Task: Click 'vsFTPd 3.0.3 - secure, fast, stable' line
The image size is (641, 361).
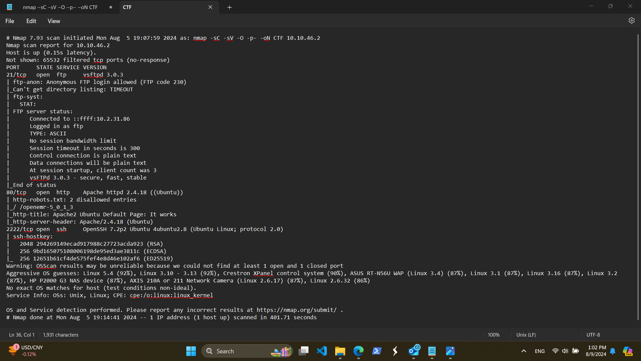Action: [x=88, y=177]
